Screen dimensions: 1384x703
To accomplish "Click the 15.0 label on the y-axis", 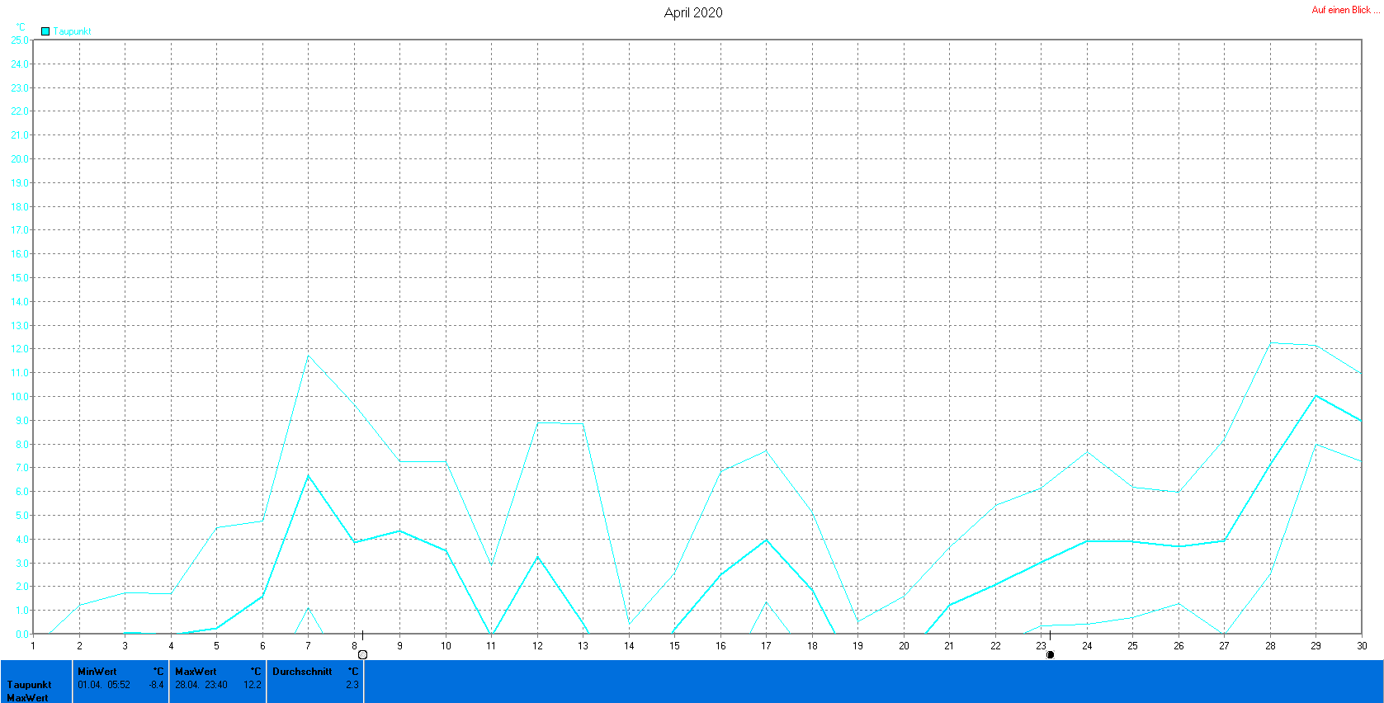I will (20, 278).
